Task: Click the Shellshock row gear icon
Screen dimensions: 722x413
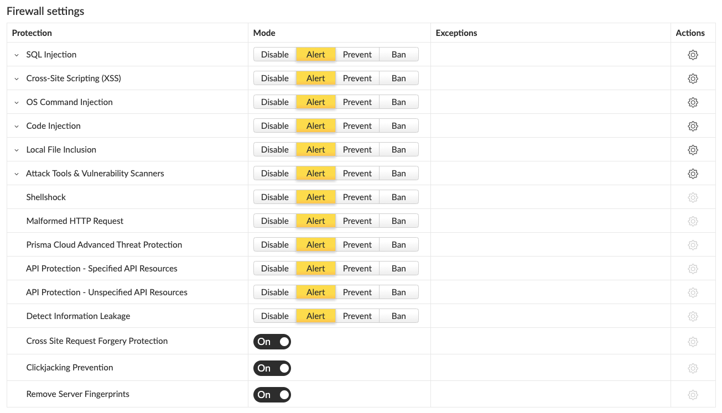Action: pyautogui.click(x=693, y=197)
